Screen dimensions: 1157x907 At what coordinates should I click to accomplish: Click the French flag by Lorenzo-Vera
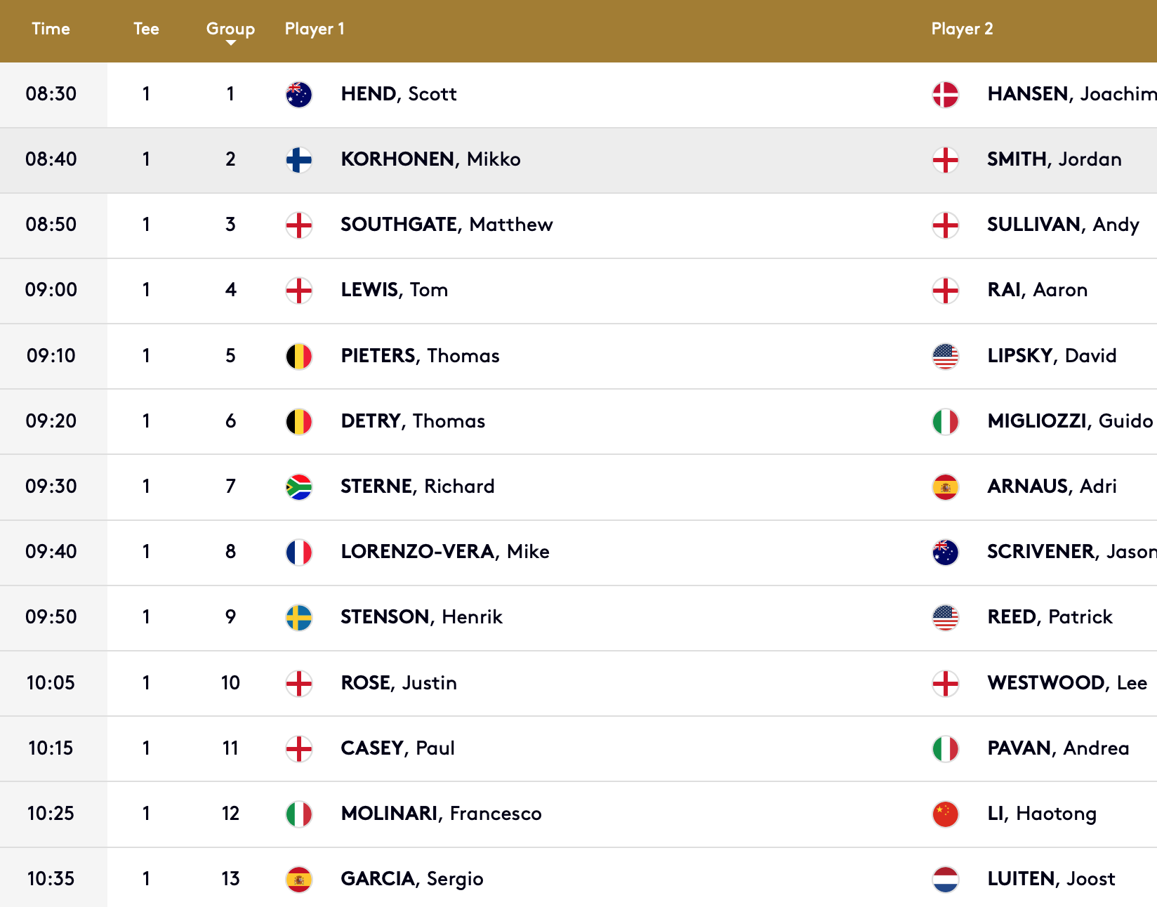[x=299, y=552]
